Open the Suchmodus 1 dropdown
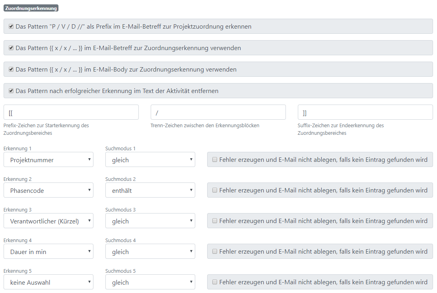 point(150,159)
